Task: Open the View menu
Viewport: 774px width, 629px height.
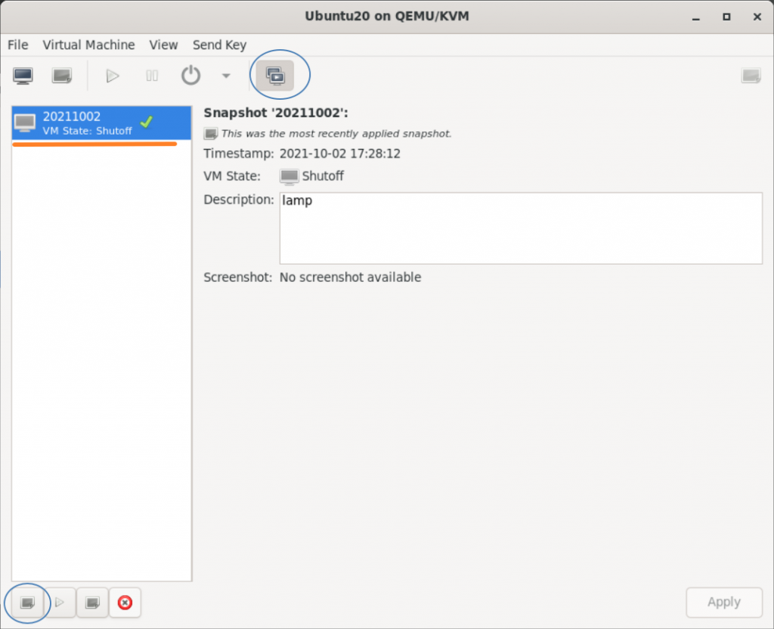Action: point(163,45)
